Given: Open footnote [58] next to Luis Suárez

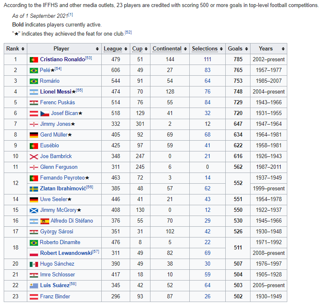Looking at the screenshot, I should coord(73,284).
